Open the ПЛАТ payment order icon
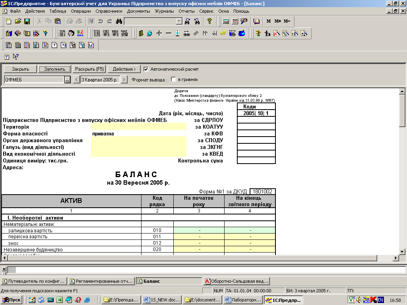Viewport: 407px width, 305px height. [124, 33]
